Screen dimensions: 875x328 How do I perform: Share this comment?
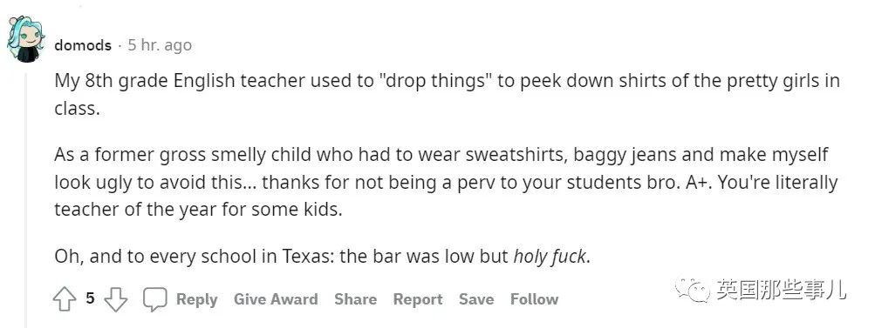coord(355,299)
